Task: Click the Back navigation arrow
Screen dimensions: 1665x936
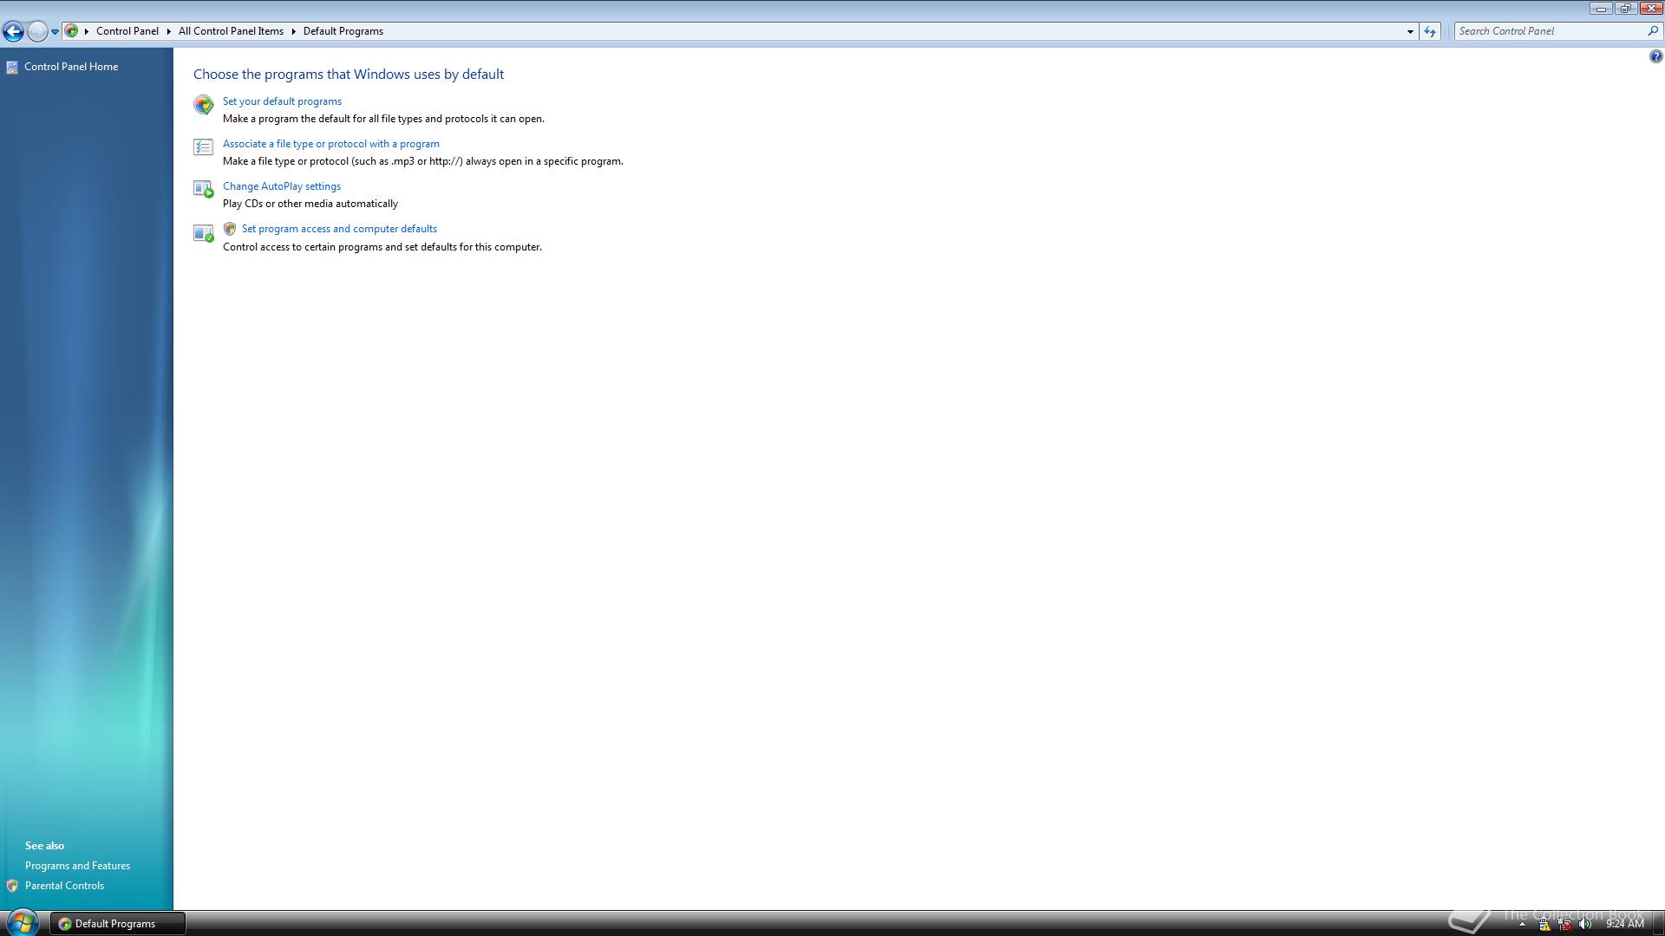Action: click(13, 31)
